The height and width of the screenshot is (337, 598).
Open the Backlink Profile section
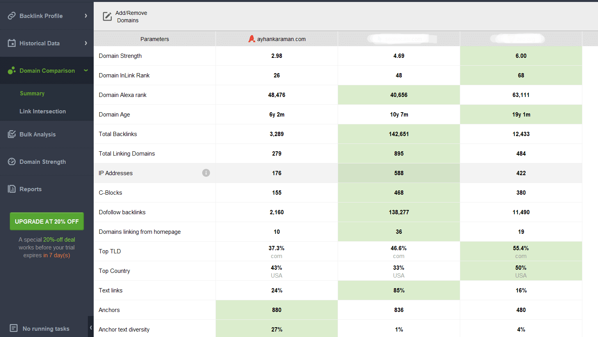click(47, 16)
